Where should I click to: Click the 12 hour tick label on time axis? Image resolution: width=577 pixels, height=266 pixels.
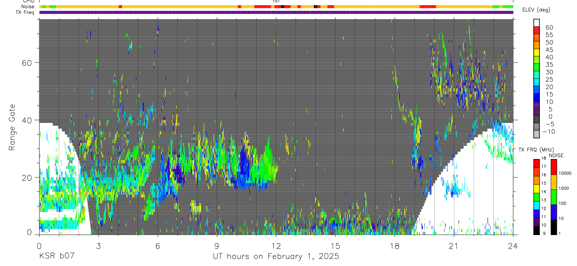point(276,245)
